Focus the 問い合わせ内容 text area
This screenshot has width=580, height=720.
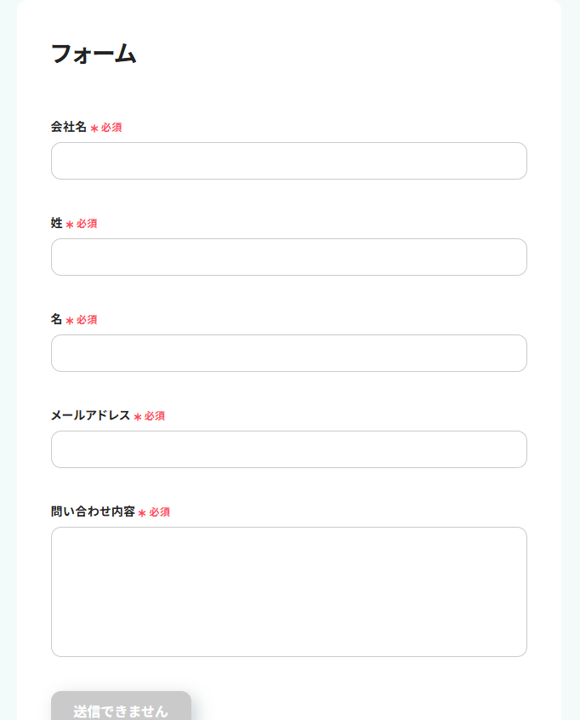[x=289, y=591]
